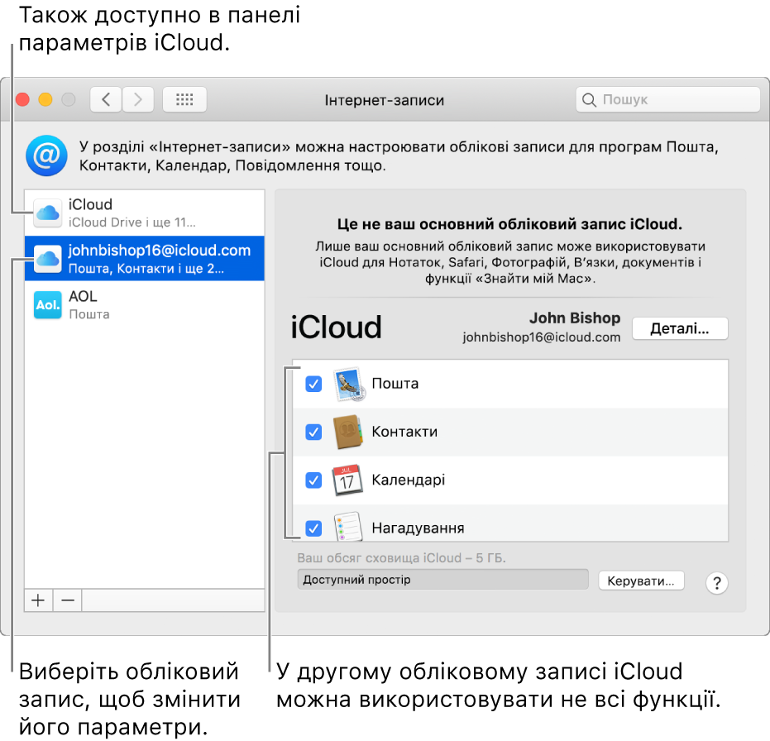Click the Нагадування service label
770x741 pixels.
coord(418,528)
